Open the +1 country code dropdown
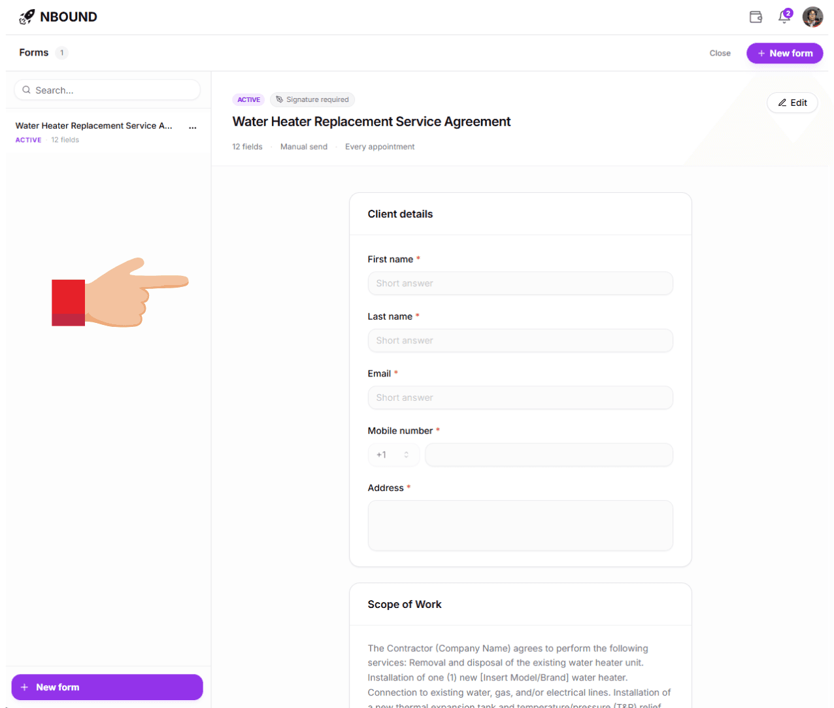 (393, 454)
